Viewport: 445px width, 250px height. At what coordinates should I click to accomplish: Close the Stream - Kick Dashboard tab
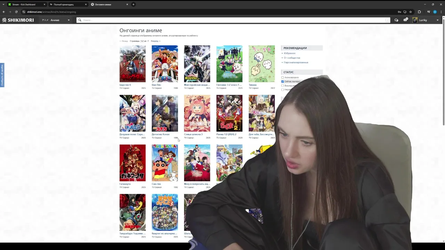point(44,5)
